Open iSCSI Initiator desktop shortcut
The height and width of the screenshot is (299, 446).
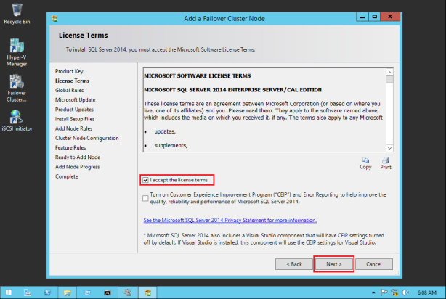17,120
